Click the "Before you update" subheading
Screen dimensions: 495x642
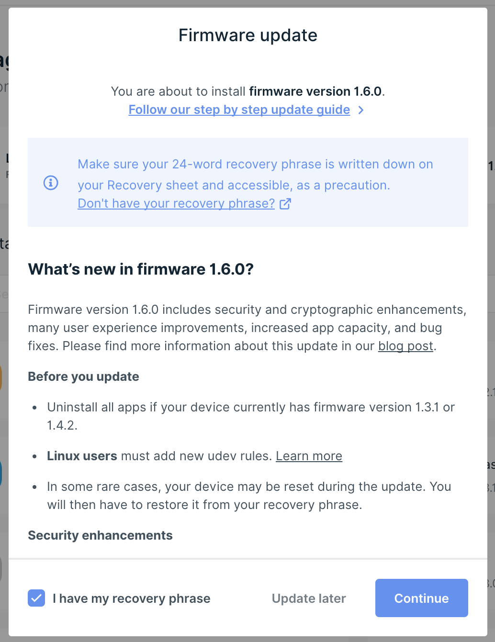pyautogui.click(x=83, y=376)
